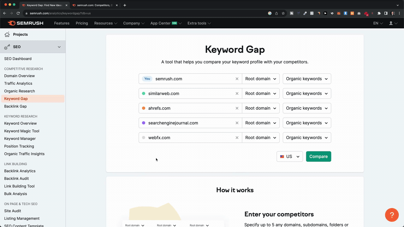Click the eyedropper color picker extension
404x227 pixels.
point(305,13)
